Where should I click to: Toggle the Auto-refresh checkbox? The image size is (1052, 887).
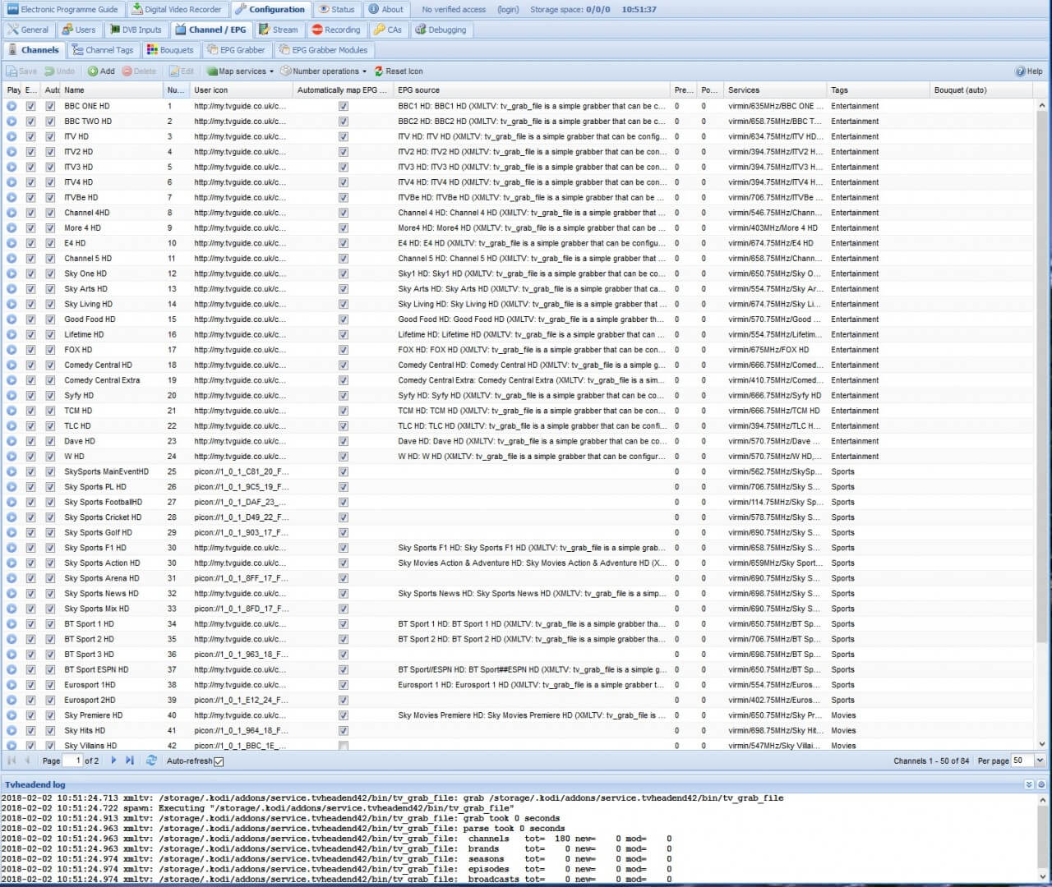[219, 761]
